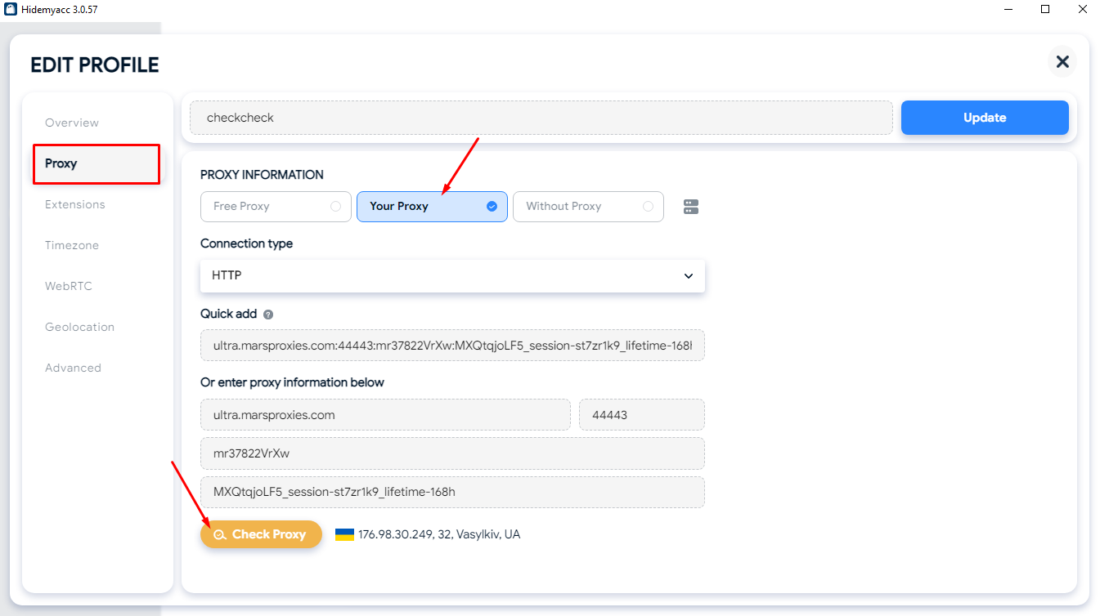Maximize the Hidemyacc window
Viewport: 1100px width, 616px height.
click(x=1045, y=9)
